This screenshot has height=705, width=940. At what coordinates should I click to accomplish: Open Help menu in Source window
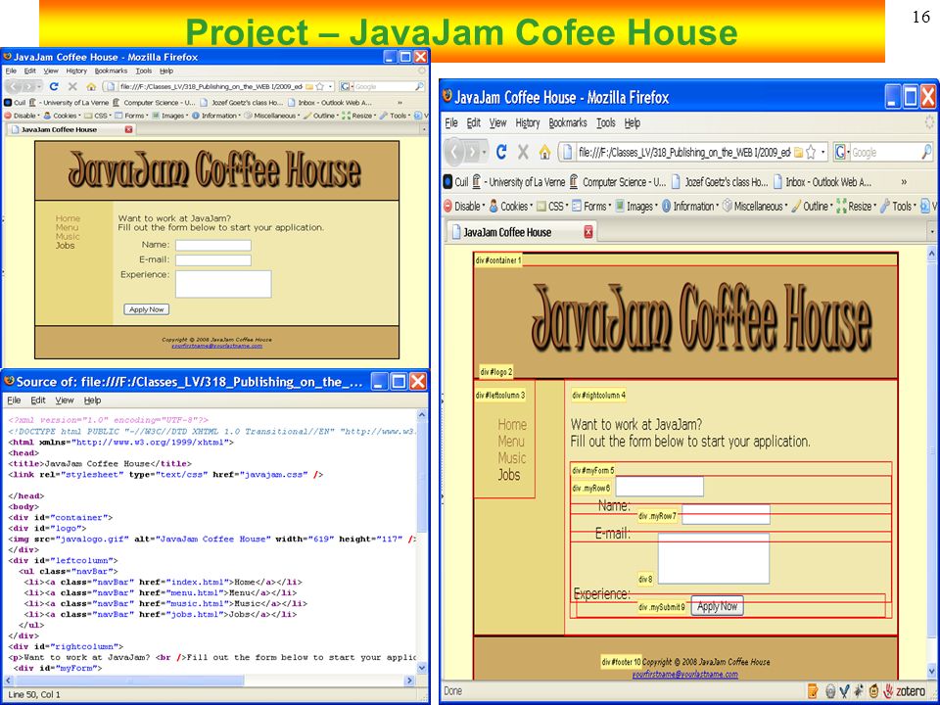click(x=92, y=400)
